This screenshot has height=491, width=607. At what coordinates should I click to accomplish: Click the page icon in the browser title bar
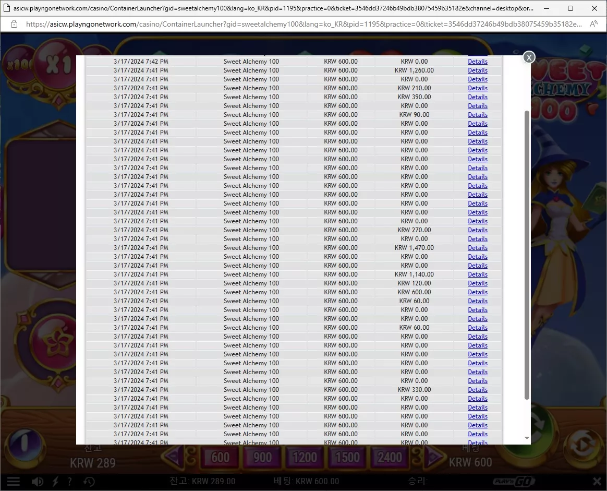click(7, 8)
